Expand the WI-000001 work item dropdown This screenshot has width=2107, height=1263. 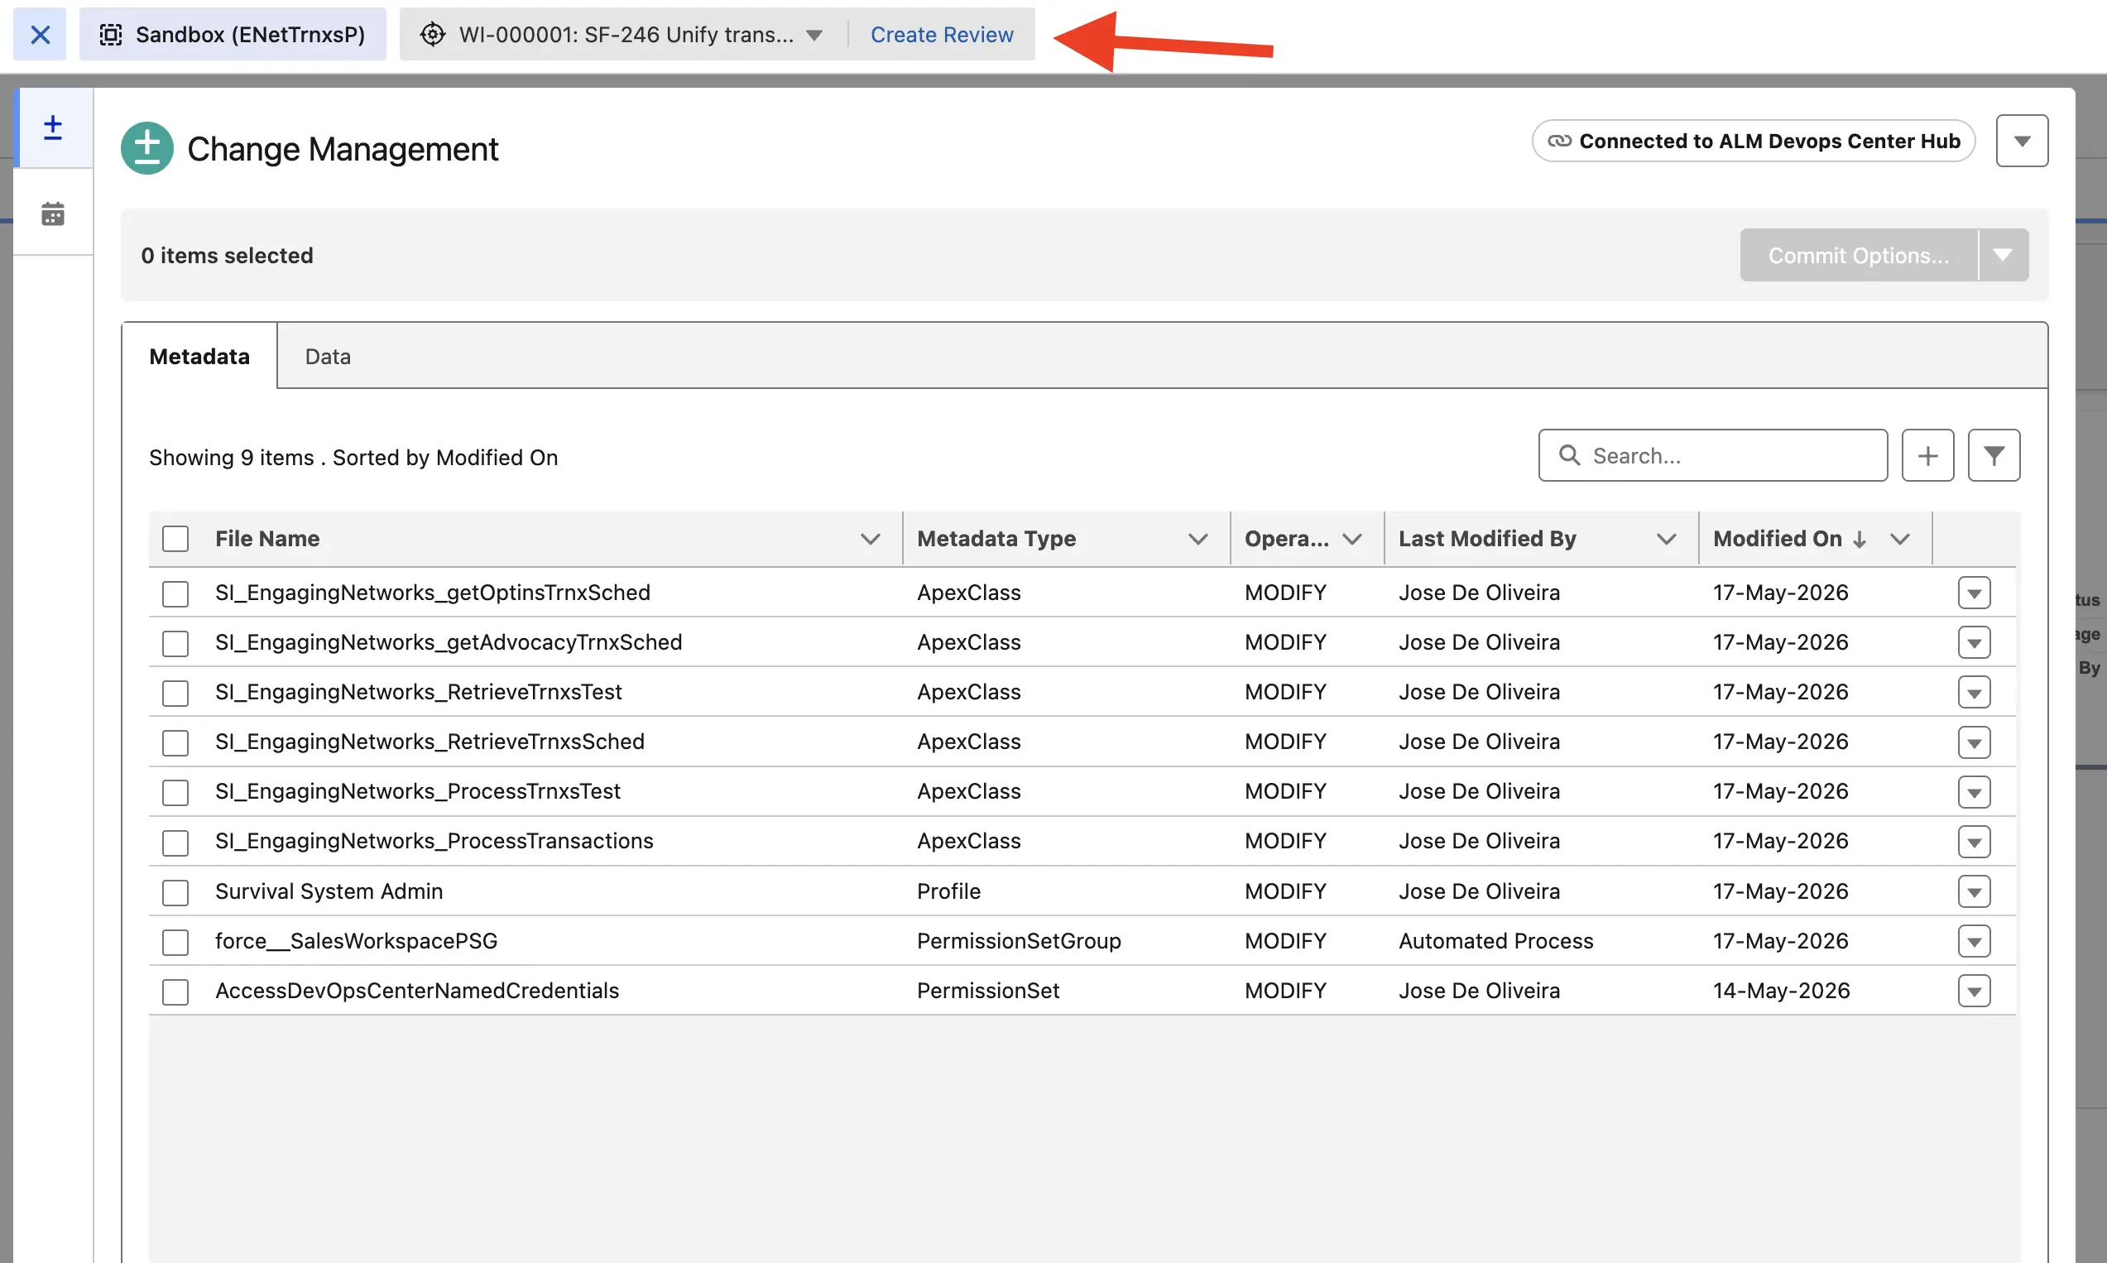point(814,35)
